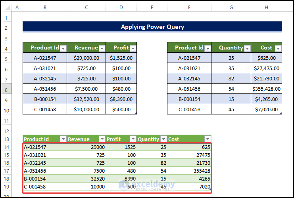The image size is (294, 198).
Task: Select merged table cell A-051456 in row 17
Action: click(45, 171)
